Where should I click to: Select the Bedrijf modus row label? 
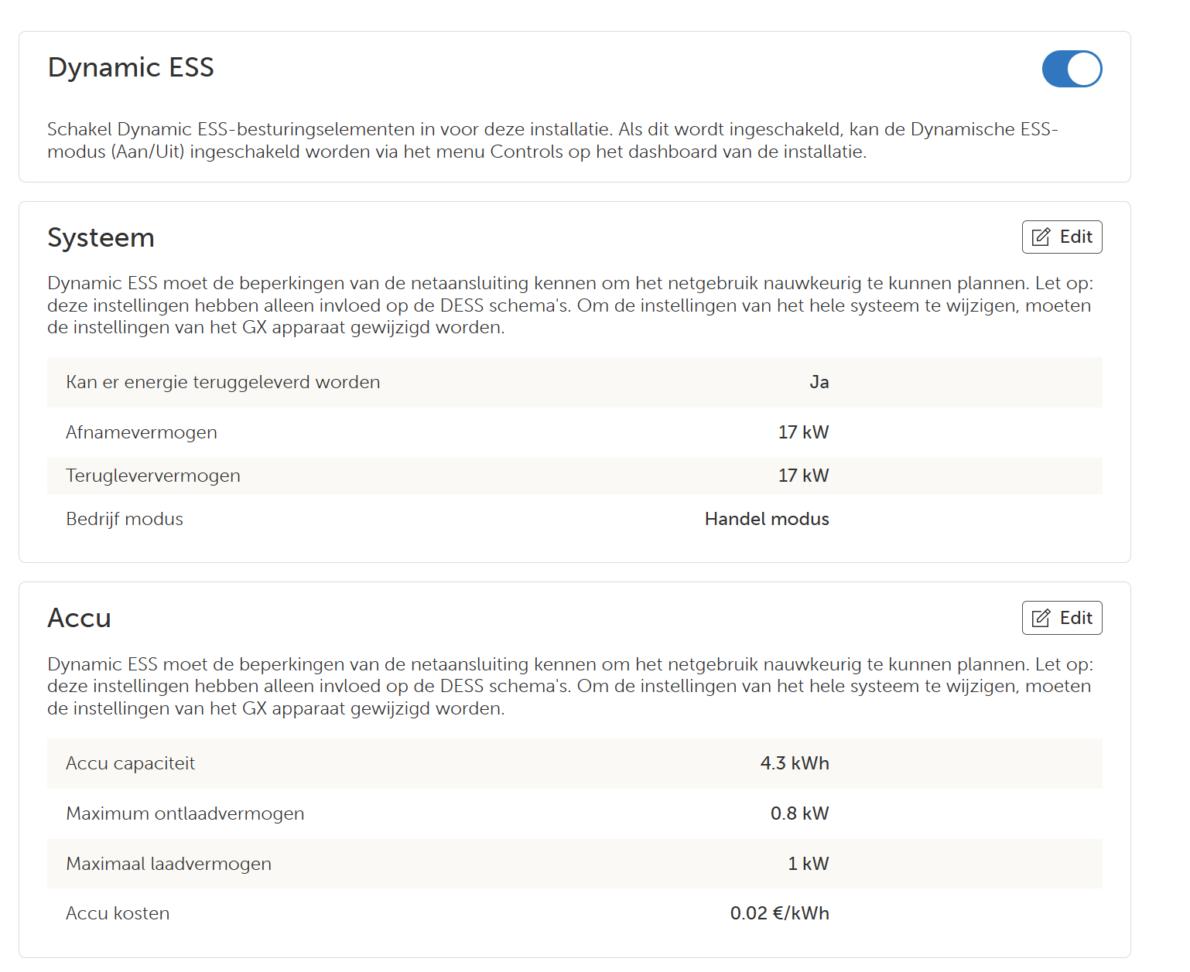[125, 519]
